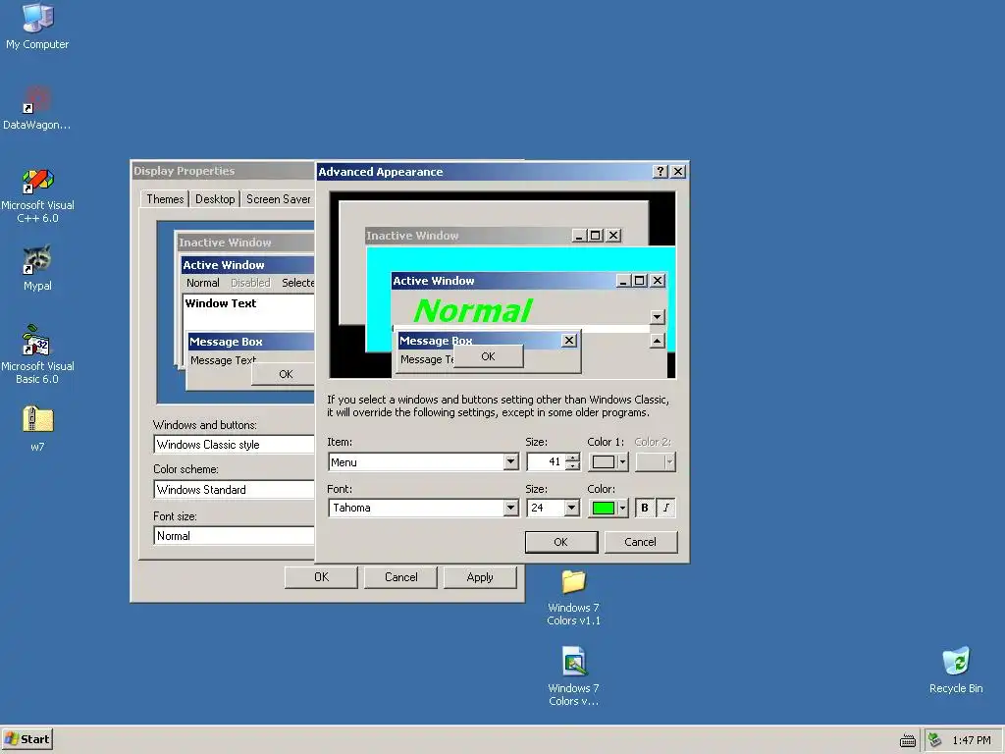Click the Message Box preview close button
This screenshot has height=754, width=1005.
coord(569,341)
